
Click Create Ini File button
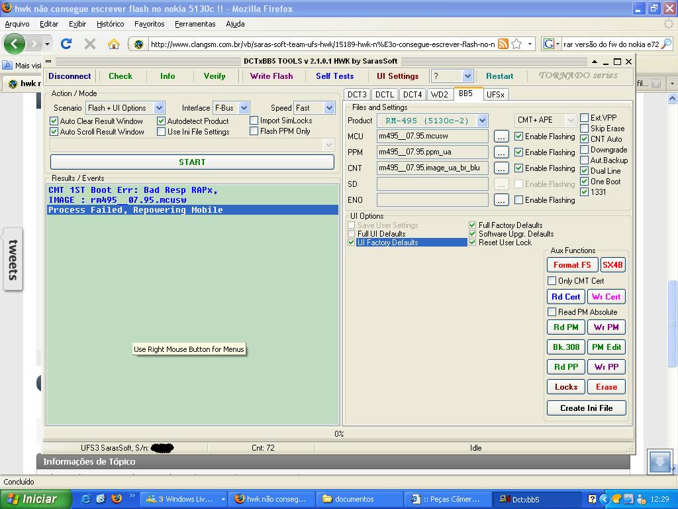click(x=587, y=408)
